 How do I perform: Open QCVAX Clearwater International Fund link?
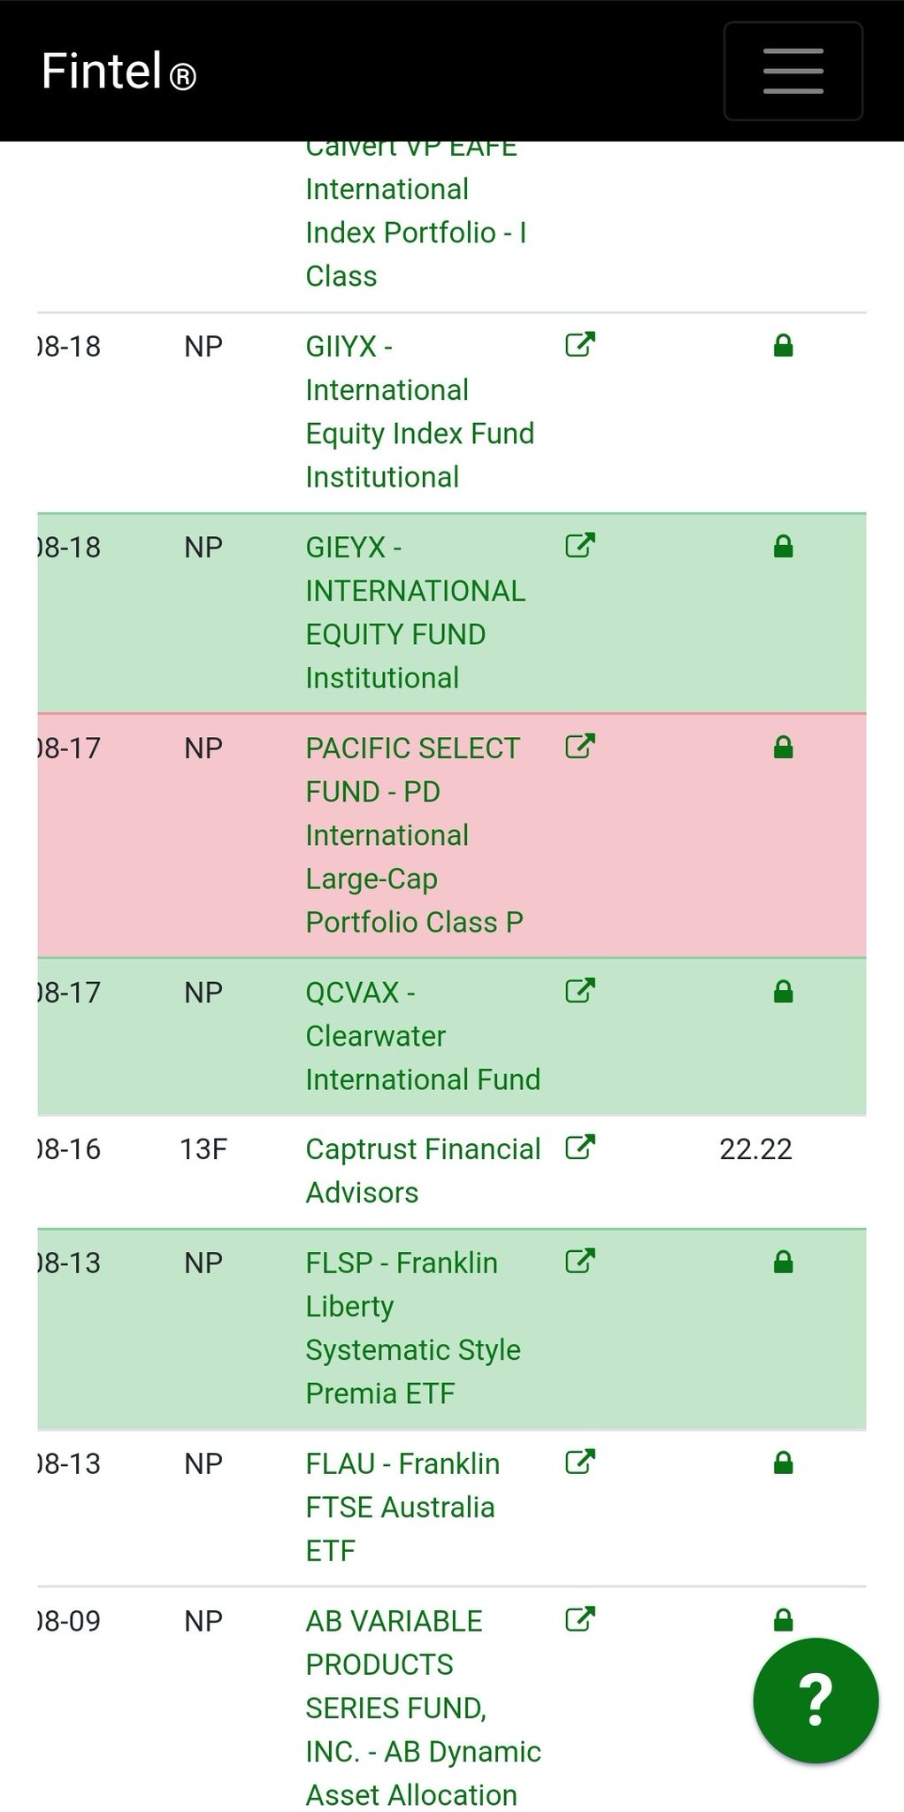(422, 1035)
